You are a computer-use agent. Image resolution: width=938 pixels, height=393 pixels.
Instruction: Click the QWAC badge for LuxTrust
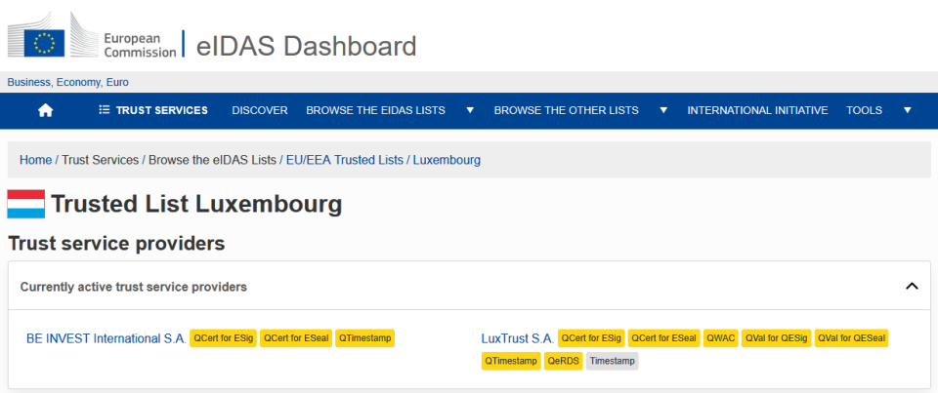(x=721, y=338)
